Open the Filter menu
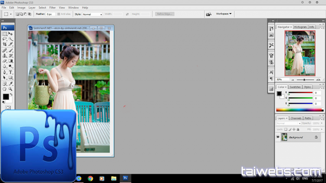 pyautogui.click(x=53, y=7)
